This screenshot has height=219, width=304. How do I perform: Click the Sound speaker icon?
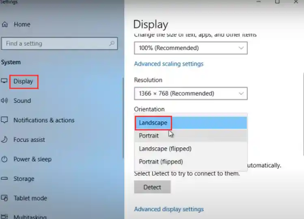coord(4,101)
